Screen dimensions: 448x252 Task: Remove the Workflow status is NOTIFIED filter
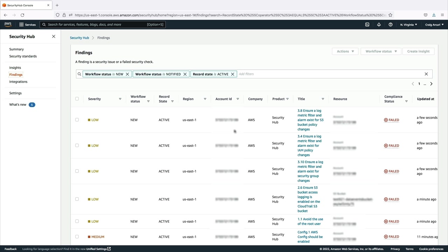tap(185, 74)
